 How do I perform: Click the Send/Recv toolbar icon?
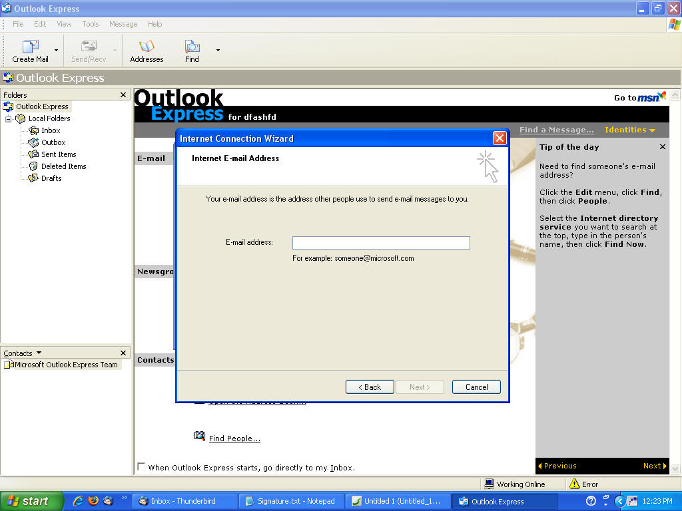pos(89,46)
